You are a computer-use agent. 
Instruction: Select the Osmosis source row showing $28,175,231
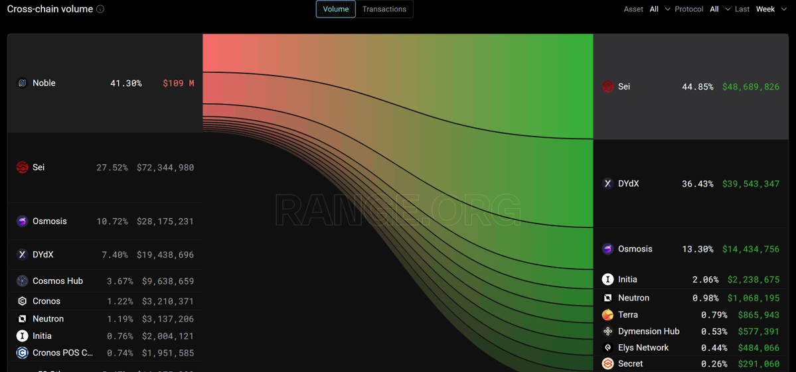[x=105, y=221]
